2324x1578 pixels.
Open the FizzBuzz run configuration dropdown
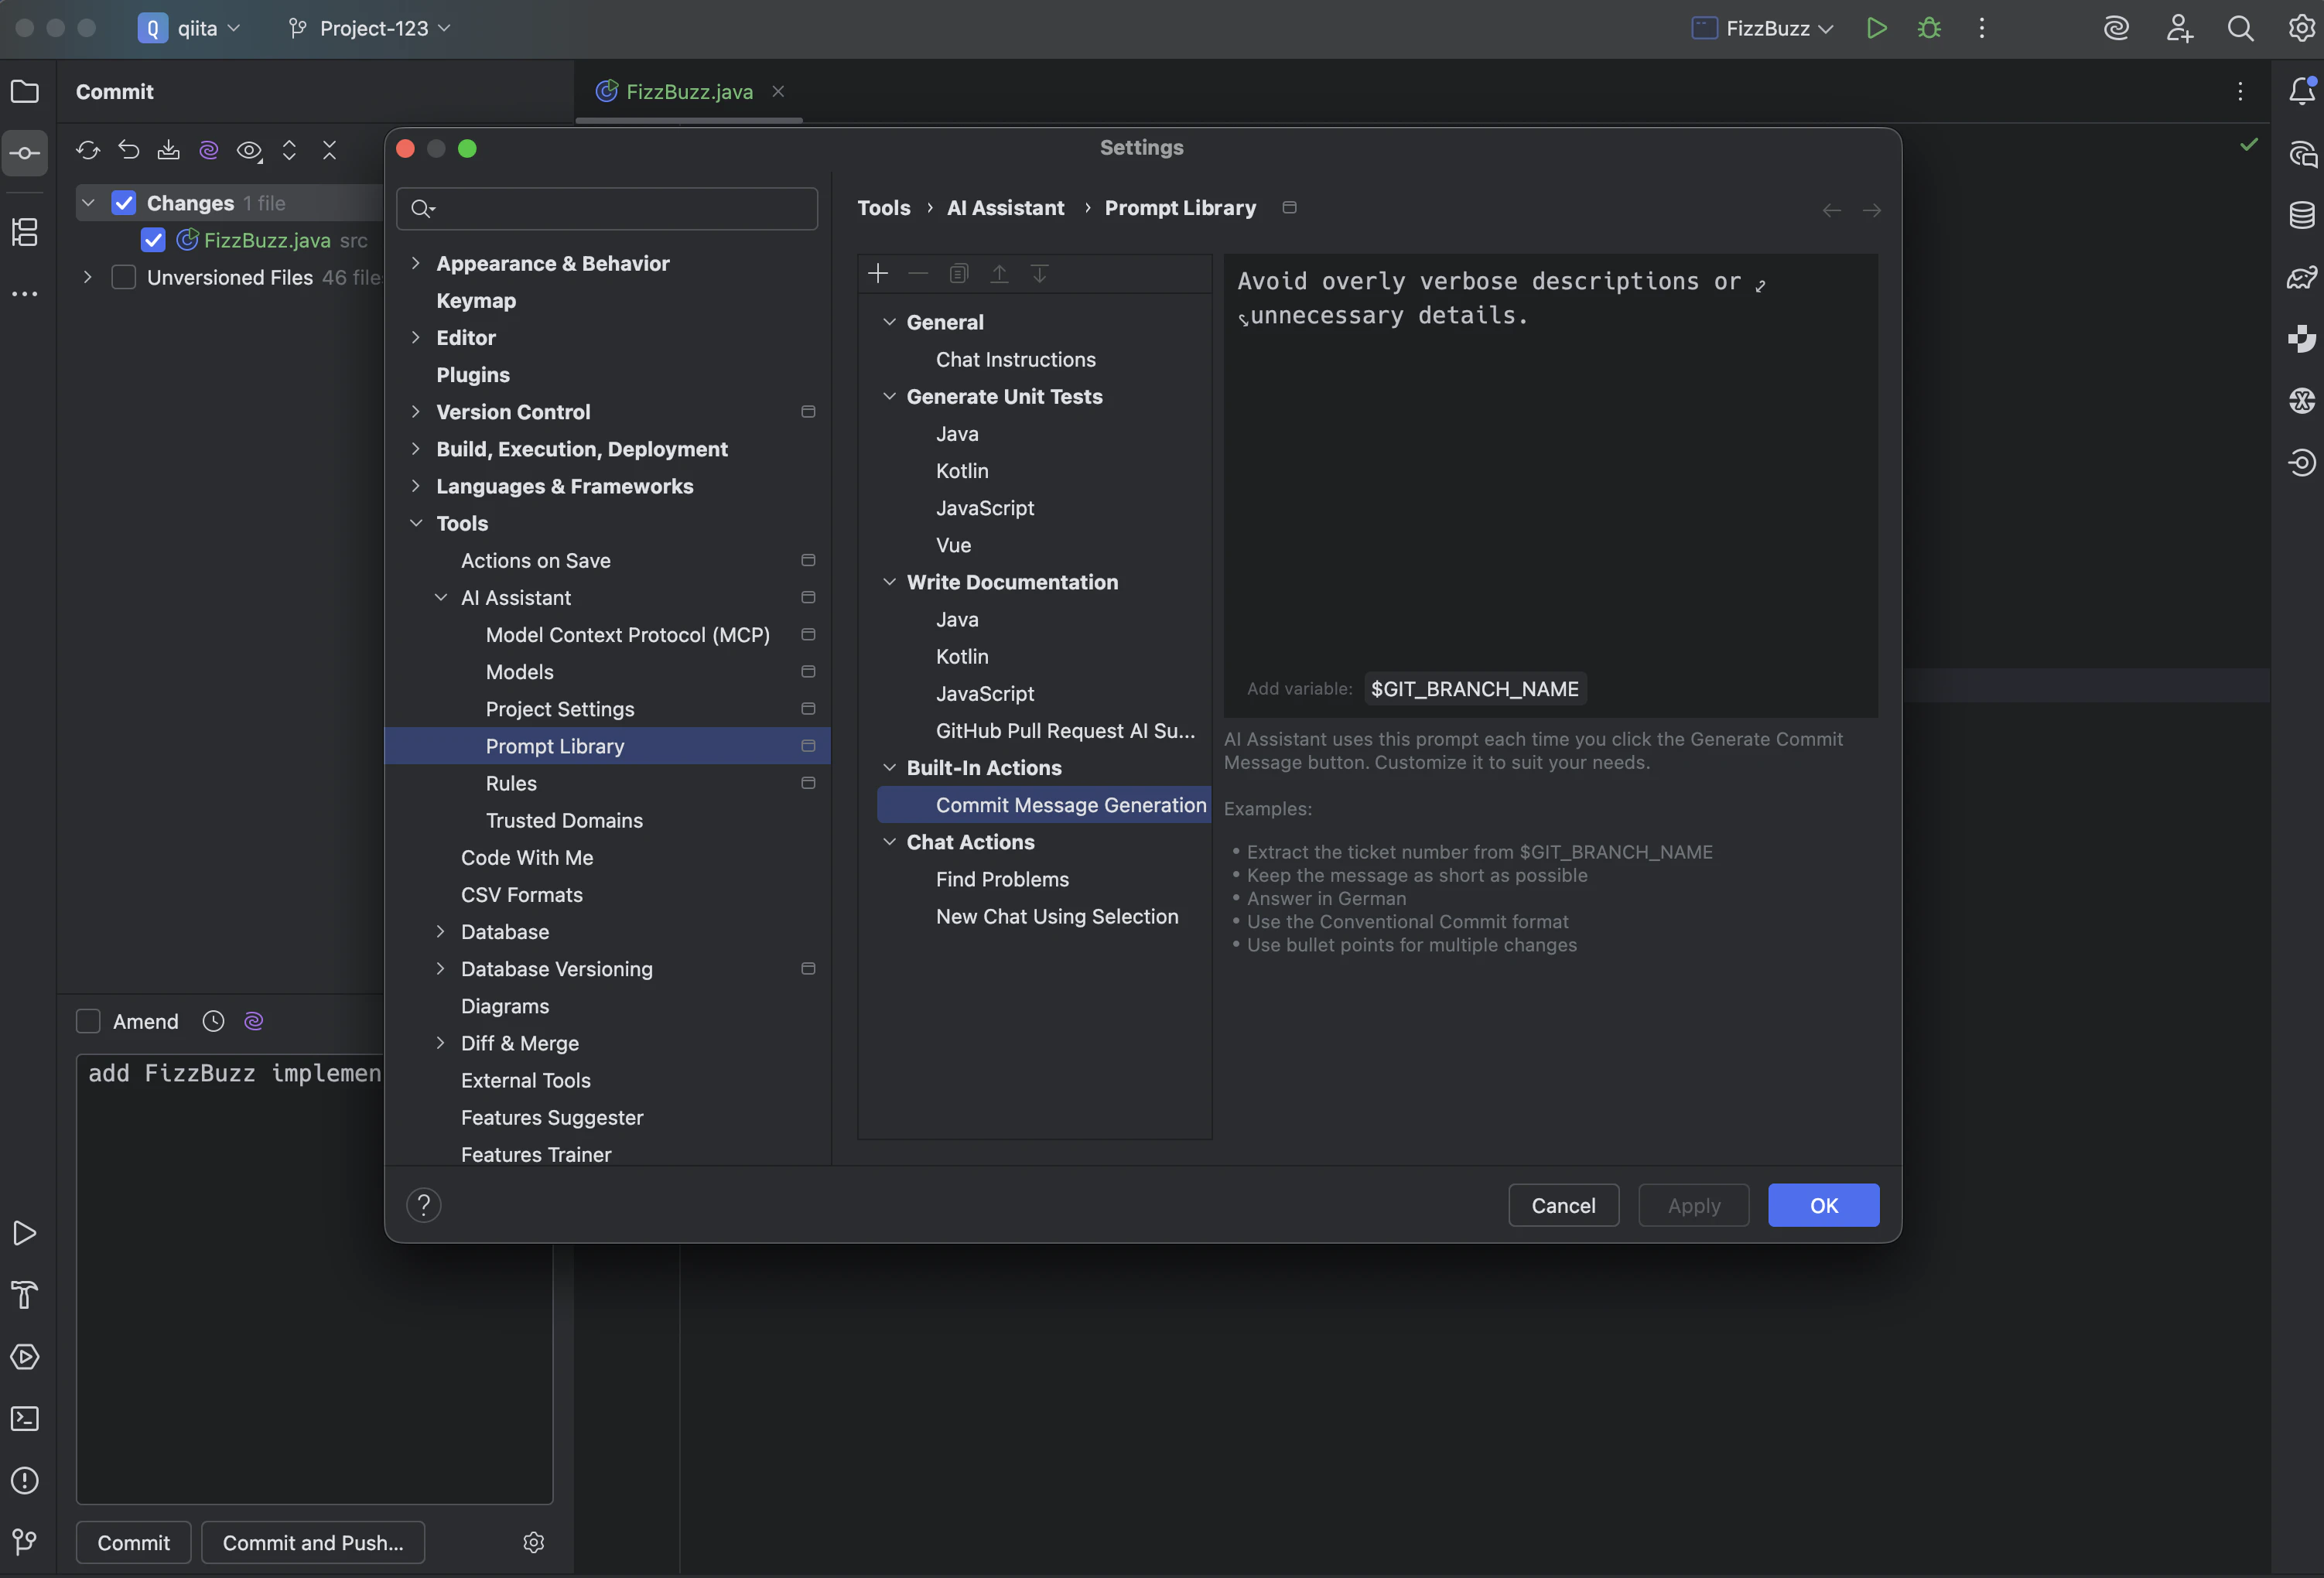(1765, 28)
